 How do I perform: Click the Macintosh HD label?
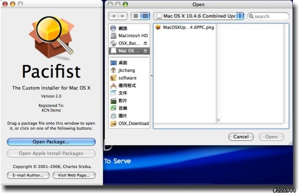point(133,36)
